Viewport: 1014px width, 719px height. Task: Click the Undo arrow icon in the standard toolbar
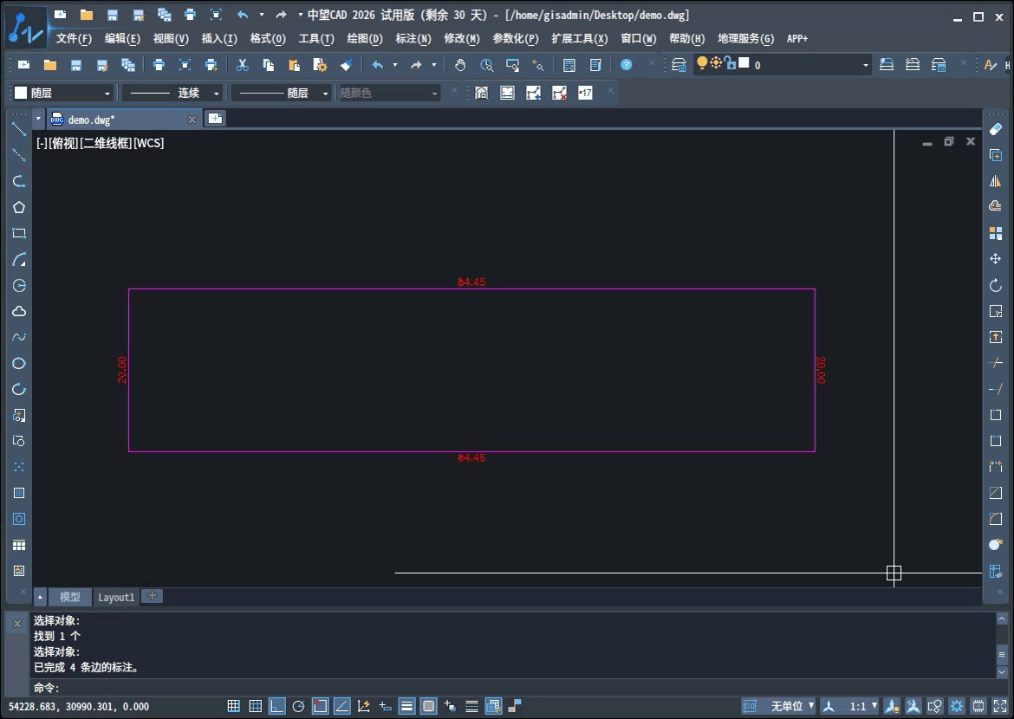[378, 65]
